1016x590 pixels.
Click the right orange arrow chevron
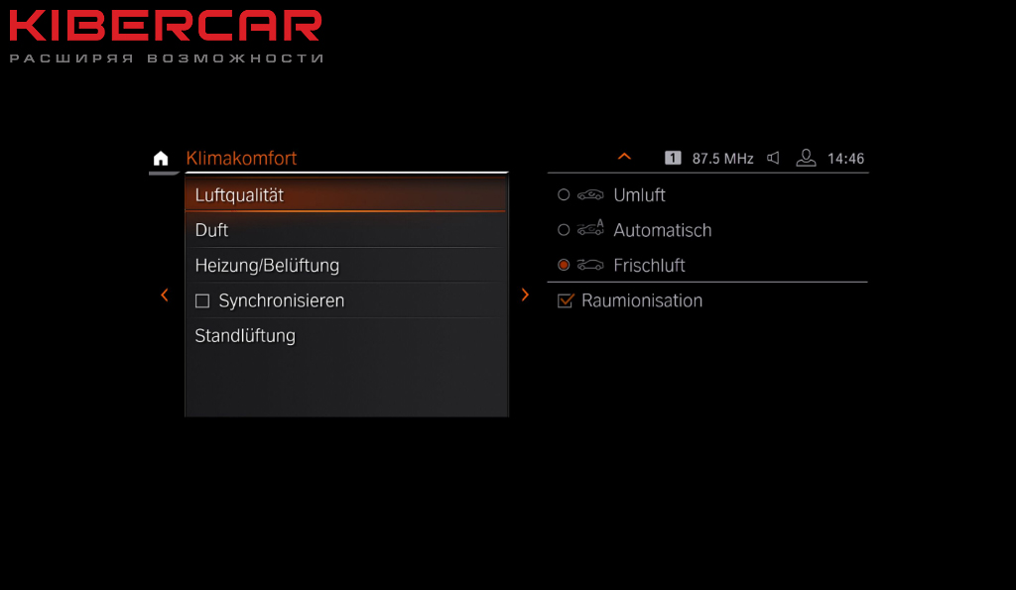coord(525,295)
